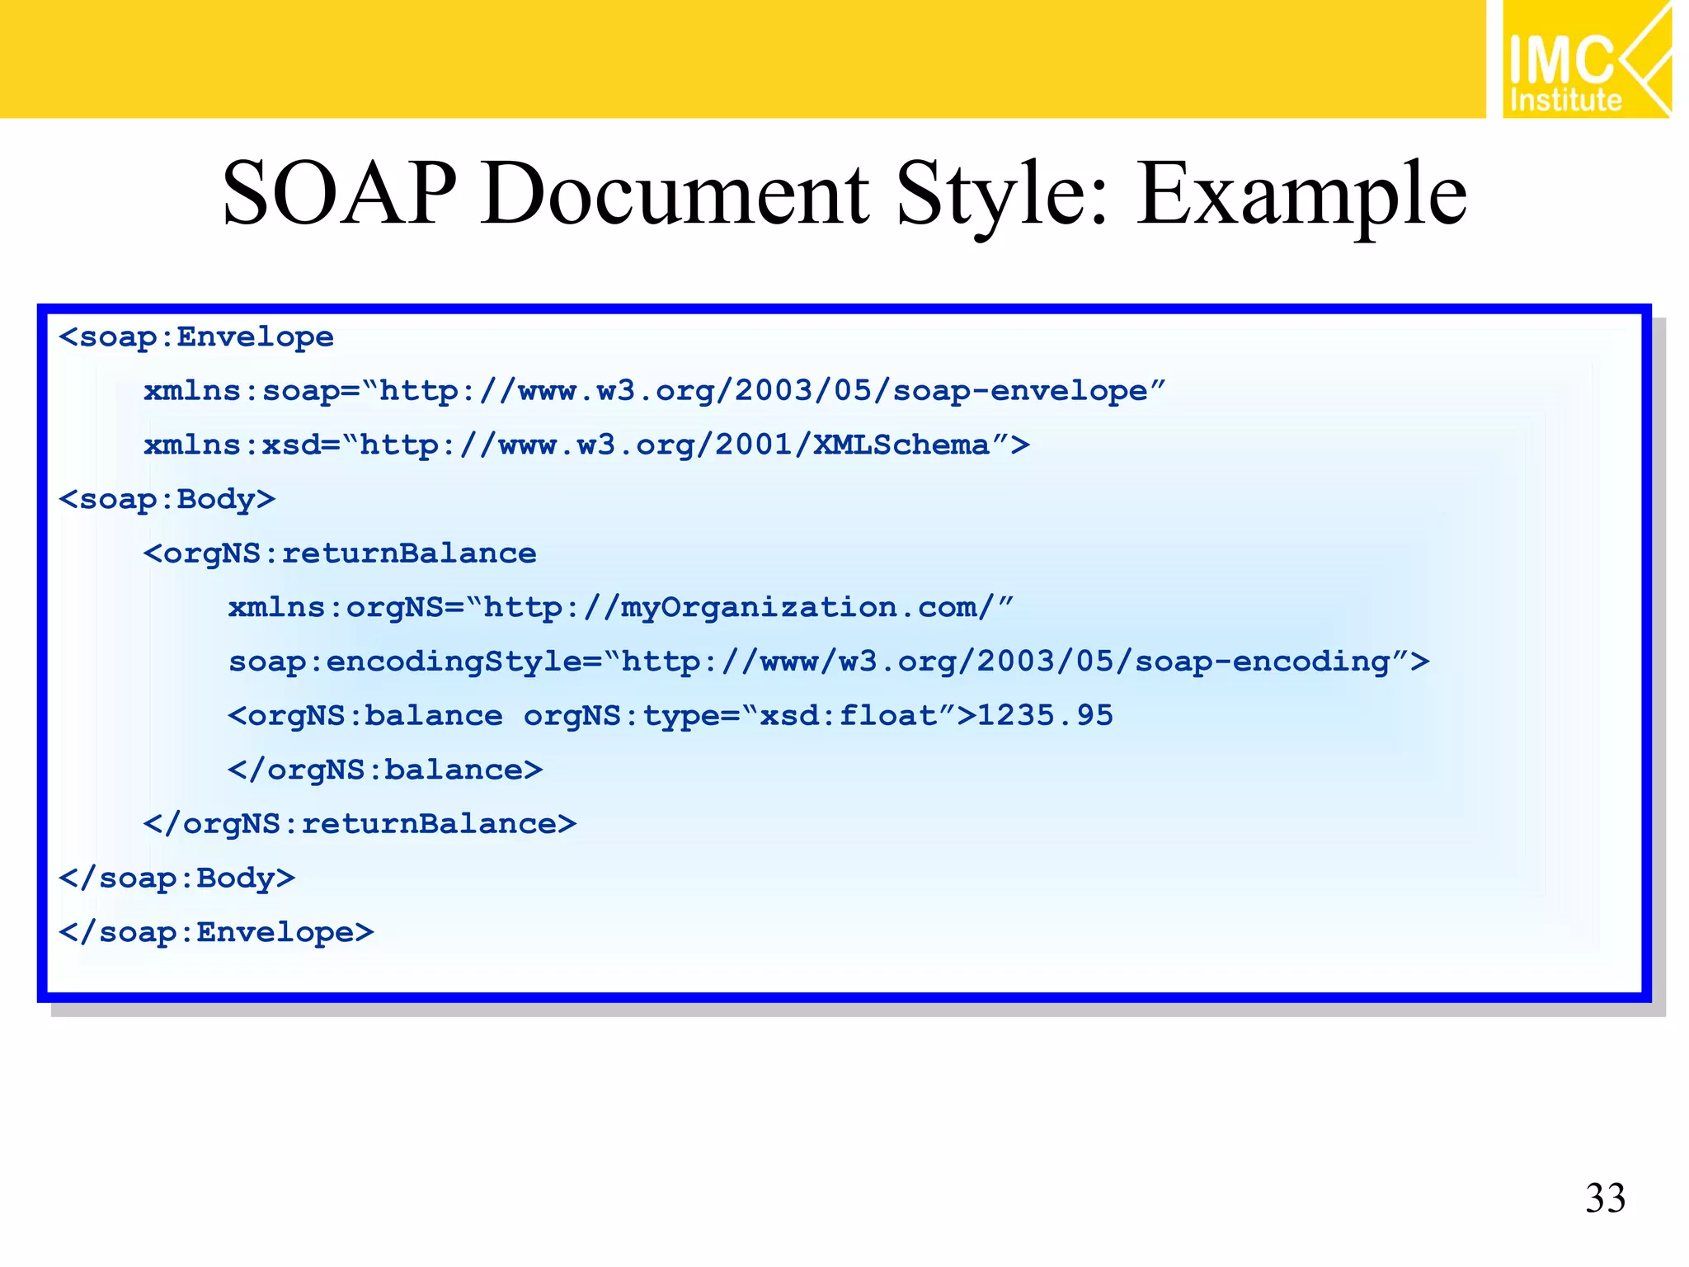Viewport: 1689px width, 1267px height.
Task: Click the closing </orgNS:balance> tag
Action: (x=385, y=770)
